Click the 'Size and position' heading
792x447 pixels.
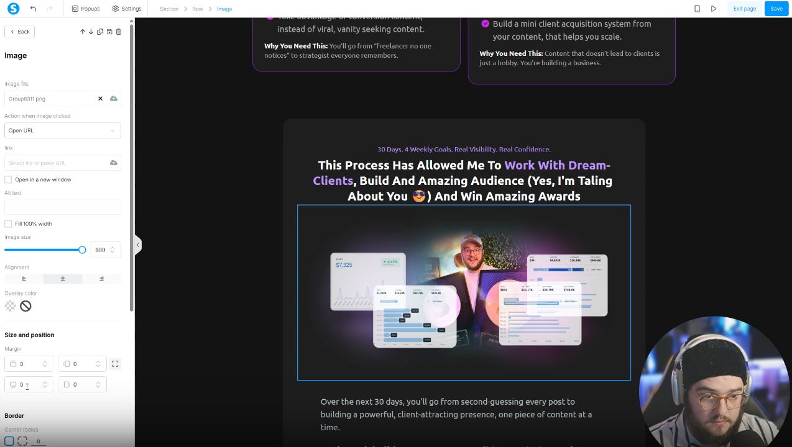(29, 335)
